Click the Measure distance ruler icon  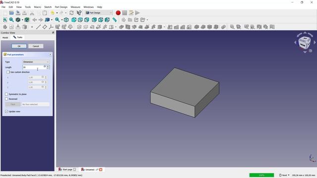(x=114, y=20)
